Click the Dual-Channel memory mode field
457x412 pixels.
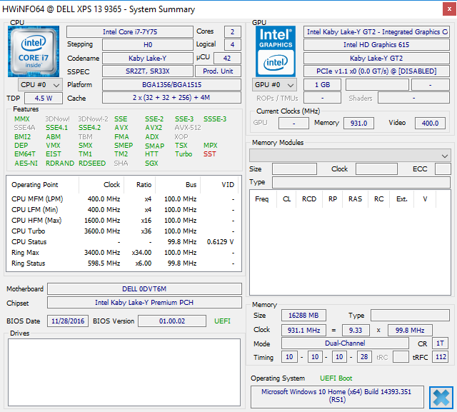tap(344, 343)
